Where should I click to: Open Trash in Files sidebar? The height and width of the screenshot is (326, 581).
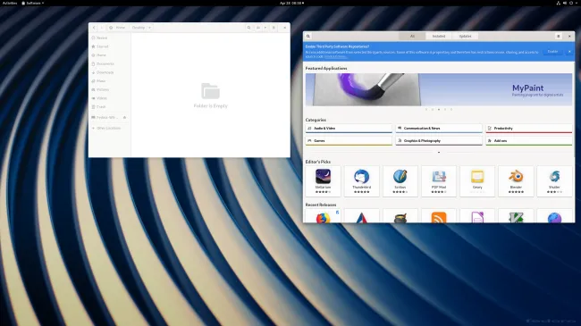101,106
